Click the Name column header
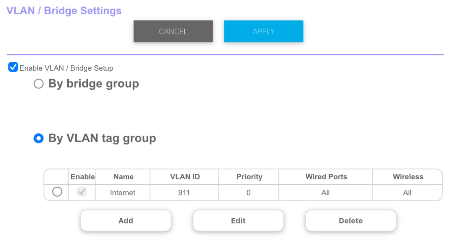This screenshot has height=243, width=466. point(123,177)
